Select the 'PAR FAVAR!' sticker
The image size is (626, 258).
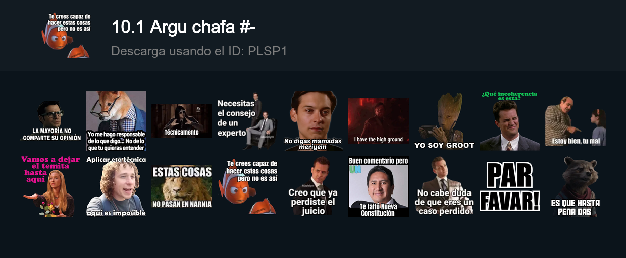tap(510, 186)
